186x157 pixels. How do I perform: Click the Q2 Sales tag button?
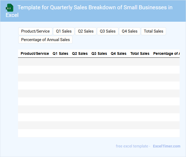(x=86, y=31)
